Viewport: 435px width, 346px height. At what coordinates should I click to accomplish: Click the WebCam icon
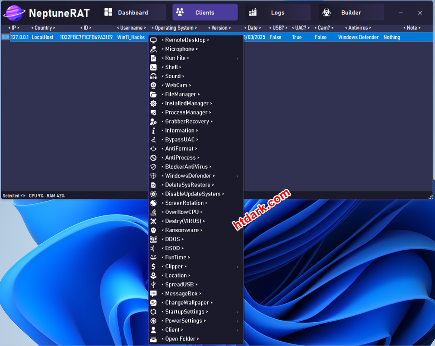(x=153, y=85)
